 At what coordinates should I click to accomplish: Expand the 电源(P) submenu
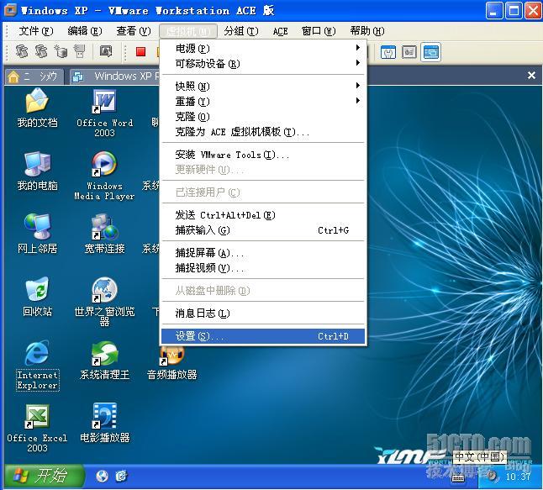[263, 49]
